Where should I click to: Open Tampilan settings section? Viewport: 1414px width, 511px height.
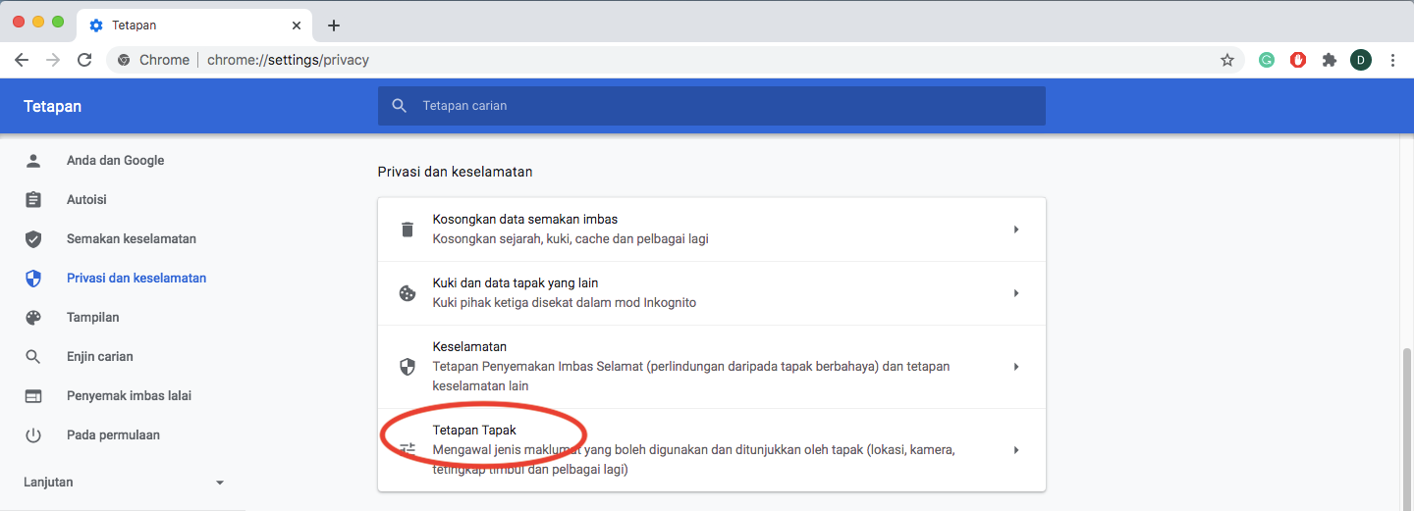pyautogui.click(x=92, y=318)
